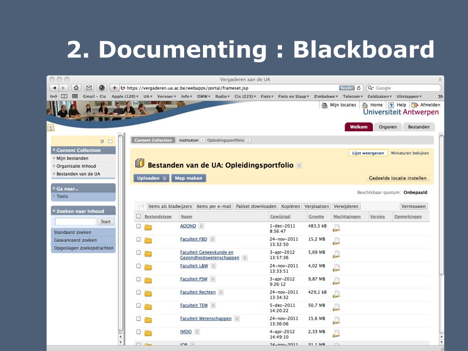Click the page reload icon
The image size is (468, 351).
point(359,88)
